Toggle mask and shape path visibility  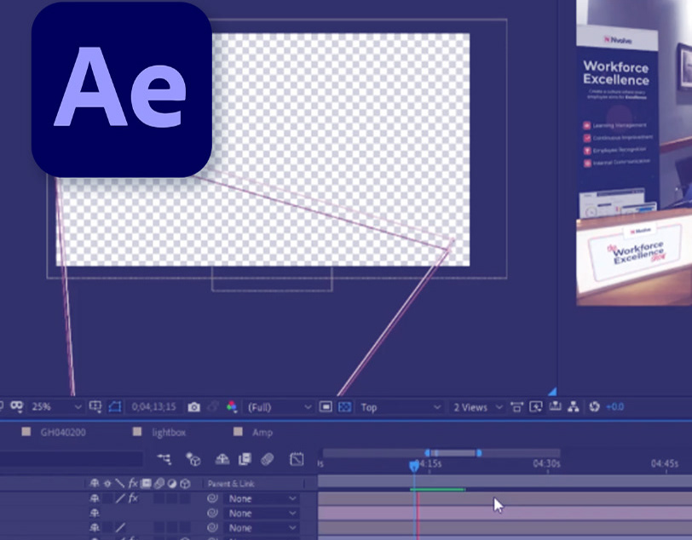pyautogui.click(x=115, y=406)
